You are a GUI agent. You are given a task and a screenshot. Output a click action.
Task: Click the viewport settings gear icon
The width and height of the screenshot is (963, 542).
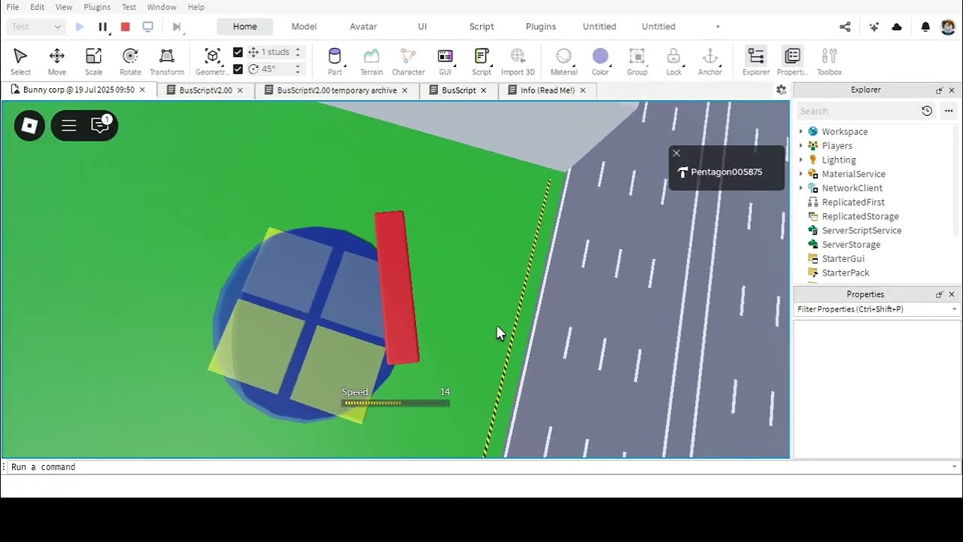[x=781, y=90]
